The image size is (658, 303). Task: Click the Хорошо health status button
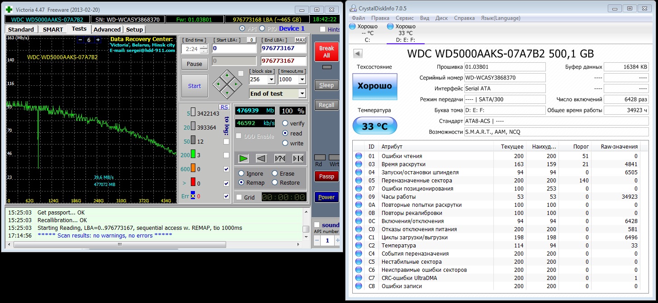coord(374,86)
